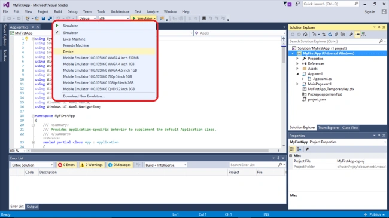Click the Pending Changes Filter clock icon
This screenshot has width=389, height=218.
pos(314,35)
